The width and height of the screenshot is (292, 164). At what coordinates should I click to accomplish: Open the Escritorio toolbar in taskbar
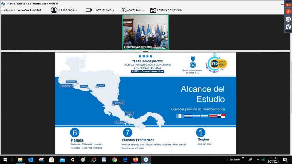point(235,160)
